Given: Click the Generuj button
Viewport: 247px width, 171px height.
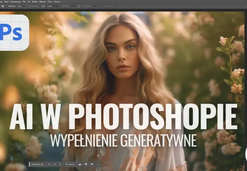Looking at the screenshot, I should coord(70,164).
